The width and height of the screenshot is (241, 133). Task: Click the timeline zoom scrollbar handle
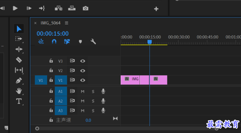click(37, 128)
